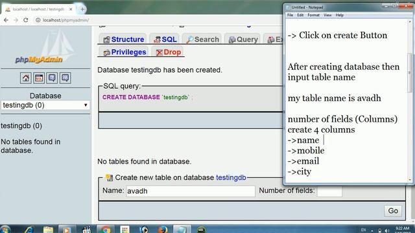The image size is (415, 233).
Task: Click the text '-> Click on create Button' in Notepad
Action: (x=337, y=35)
